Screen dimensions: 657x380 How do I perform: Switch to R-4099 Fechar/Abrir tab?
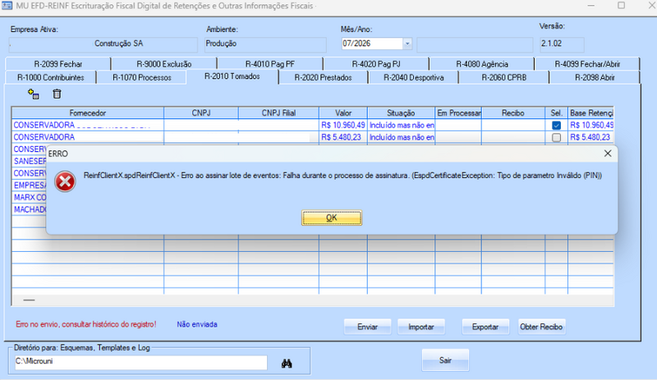point(587,64)
